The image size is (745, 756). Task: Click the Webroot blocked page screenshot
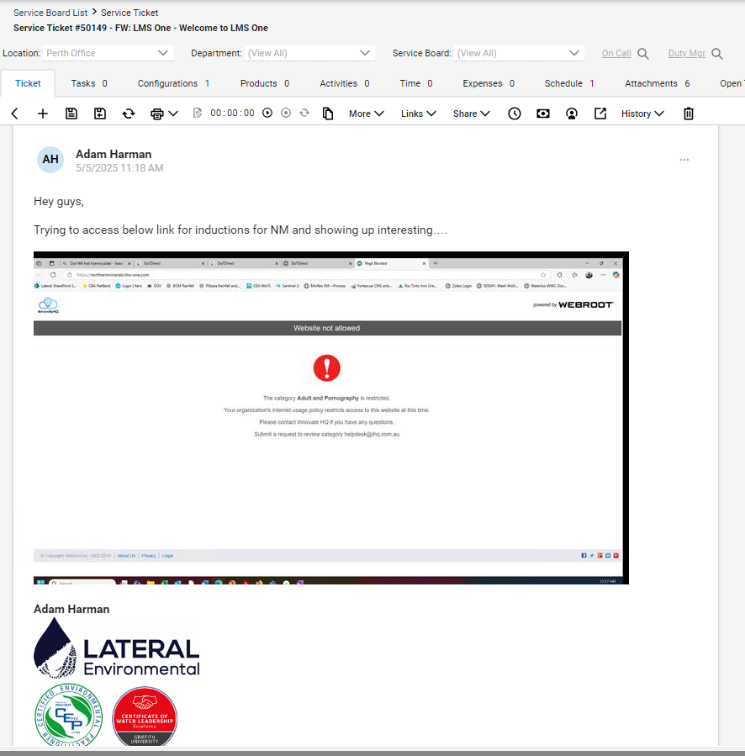pyautogui.click(x=331, y=418)
